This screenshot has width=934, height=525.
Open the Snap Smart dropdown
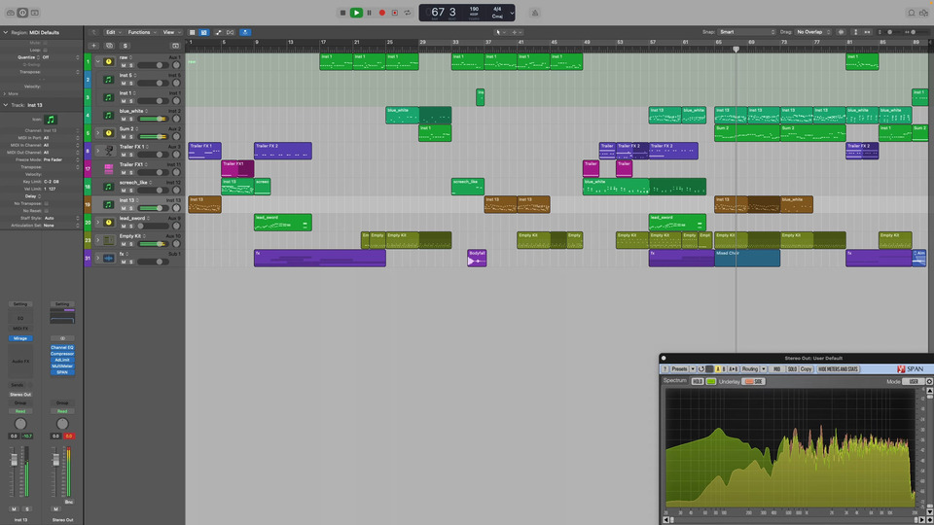747,32
